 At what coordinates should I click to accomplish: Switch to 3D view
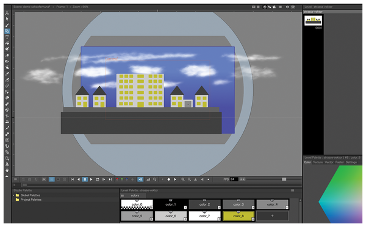point(270,7)
